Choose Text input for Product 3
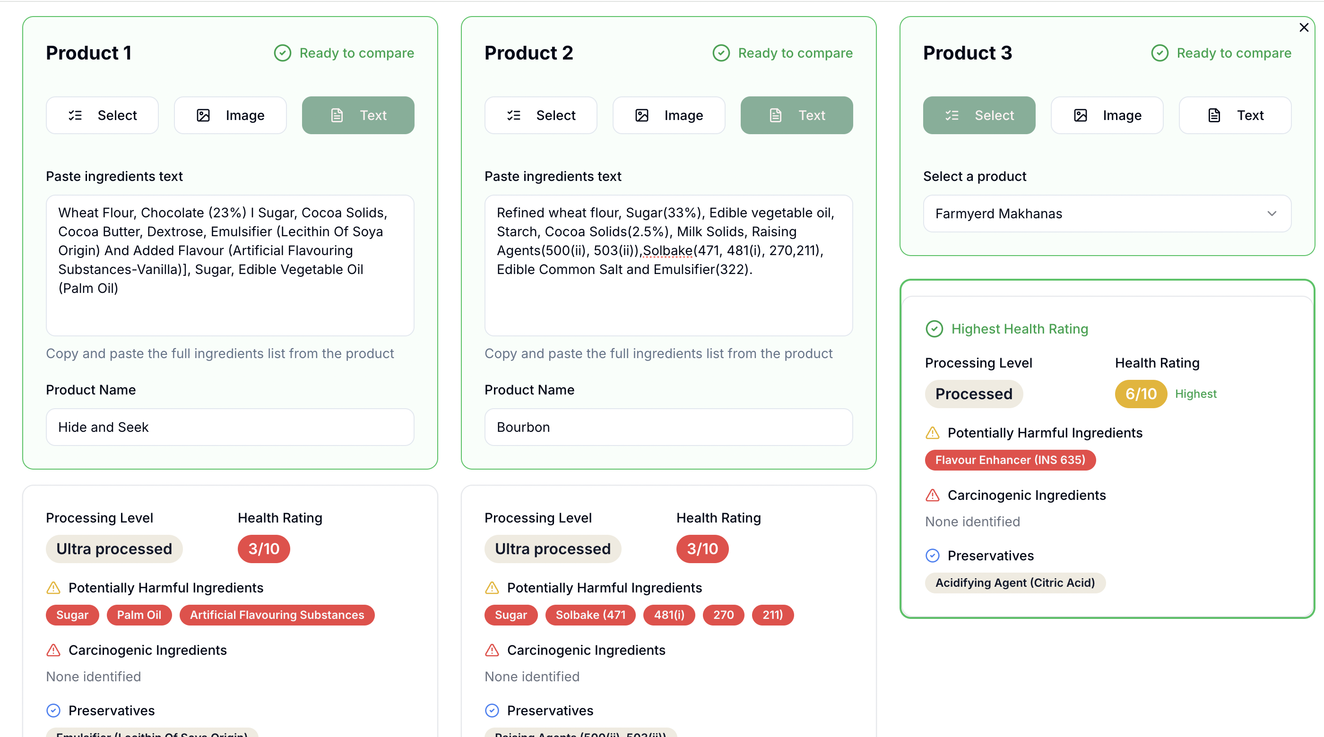 1235,116
